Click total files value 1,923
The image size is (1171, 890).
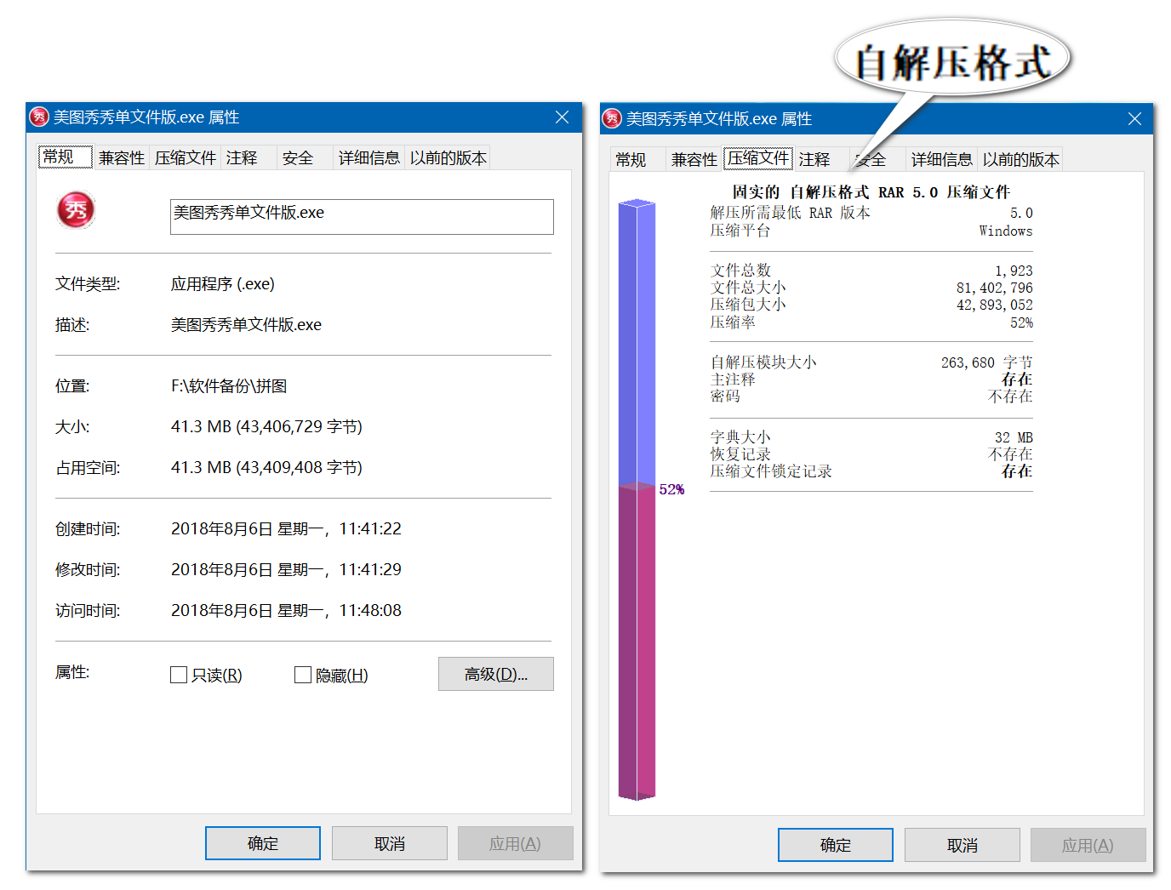(x=1014, y=271)
